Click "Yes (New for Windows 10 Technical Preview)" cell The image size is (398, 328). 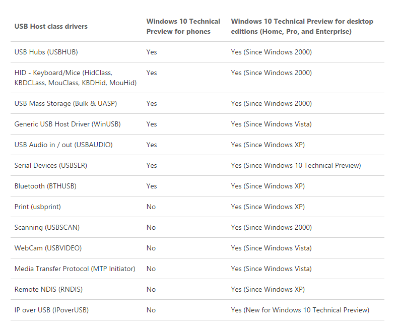point(300,310)
